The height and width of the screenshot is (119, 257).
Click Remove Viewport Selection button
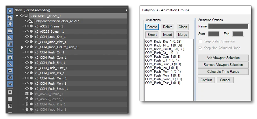223,65
